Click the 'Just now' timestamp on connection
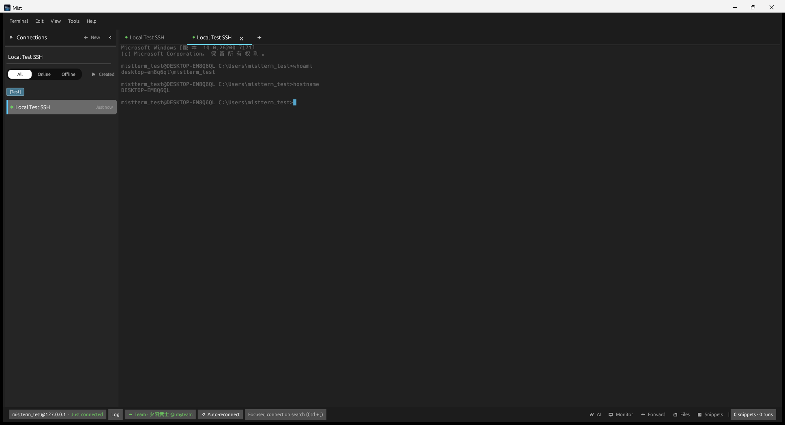 (104, 107)
